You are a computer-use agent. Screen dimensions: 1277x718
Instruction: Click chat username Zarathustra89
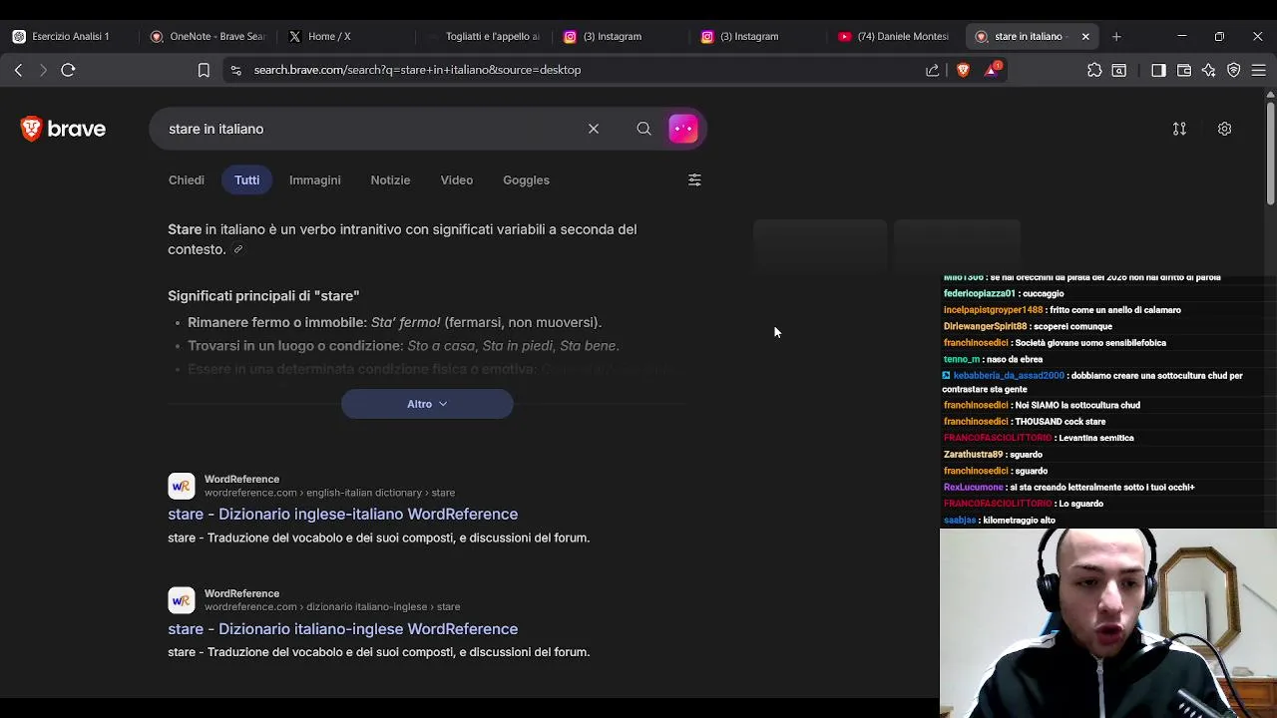973,455
